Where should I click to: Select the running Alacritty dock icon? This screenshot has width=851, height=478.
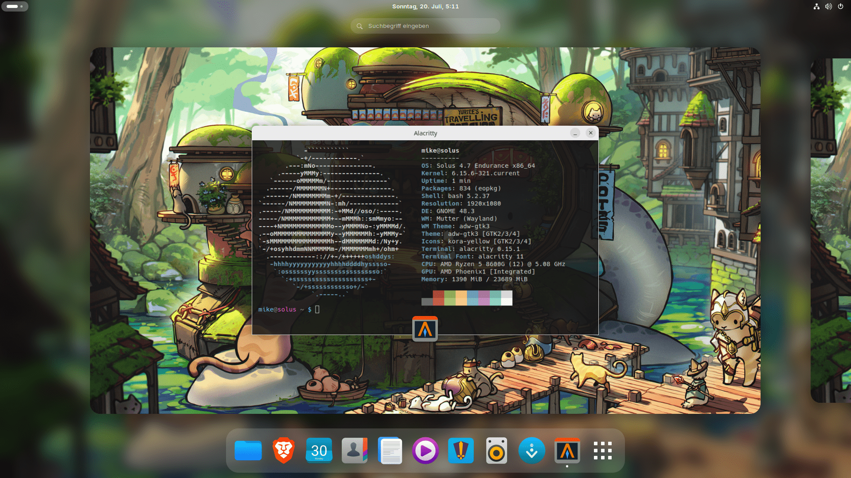tap(567, 451)
